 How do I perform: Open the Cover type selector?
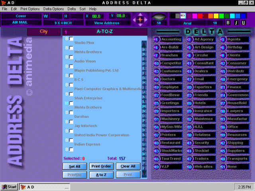[21, 16]
